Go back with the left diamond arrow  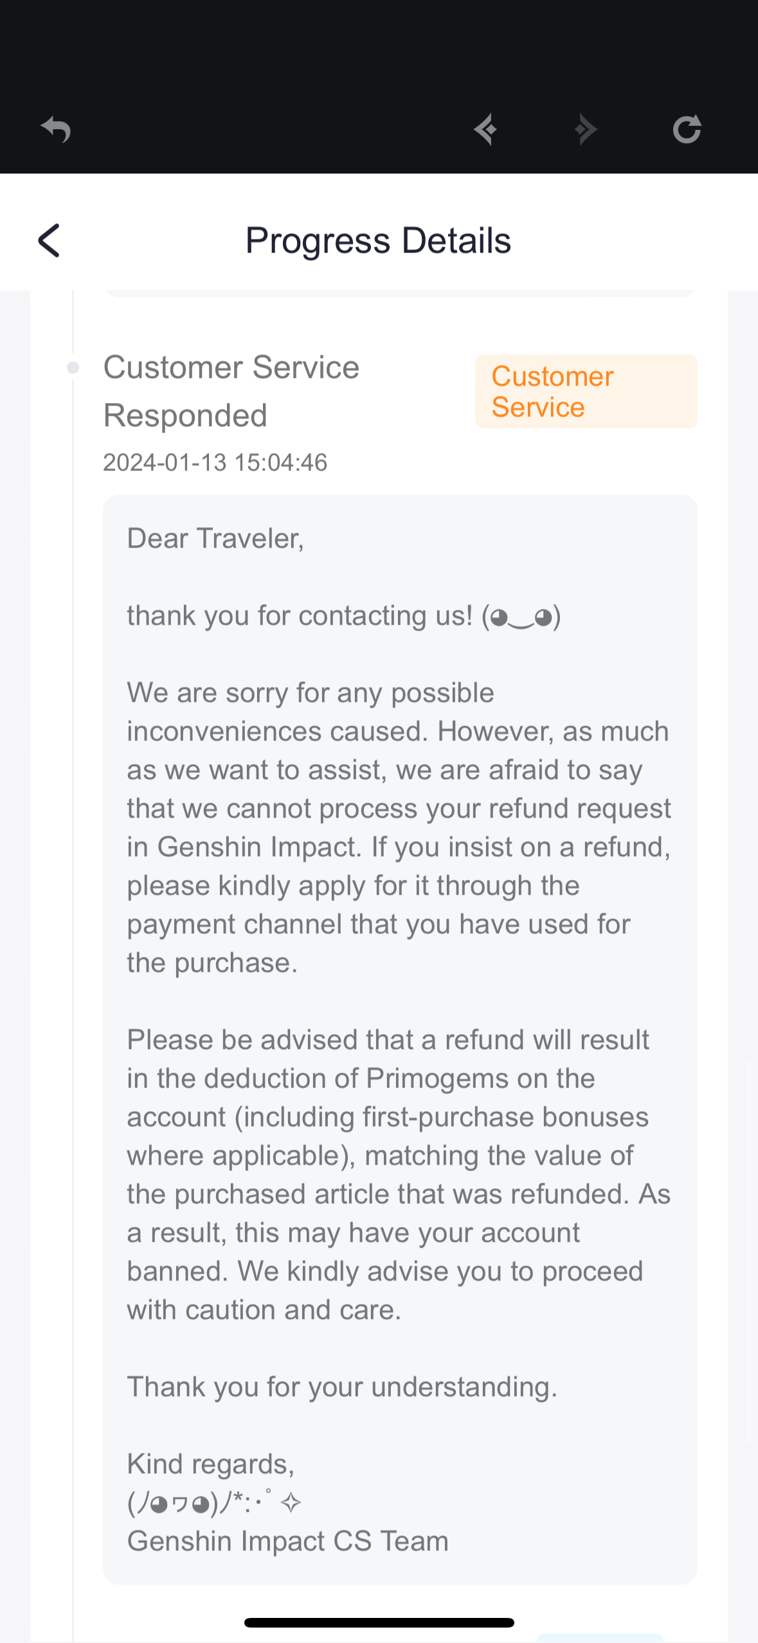coord(486,130)
